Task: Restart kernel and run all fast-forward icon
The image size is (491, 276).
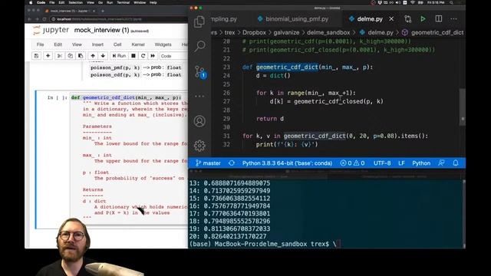Action: click(153, 56)
